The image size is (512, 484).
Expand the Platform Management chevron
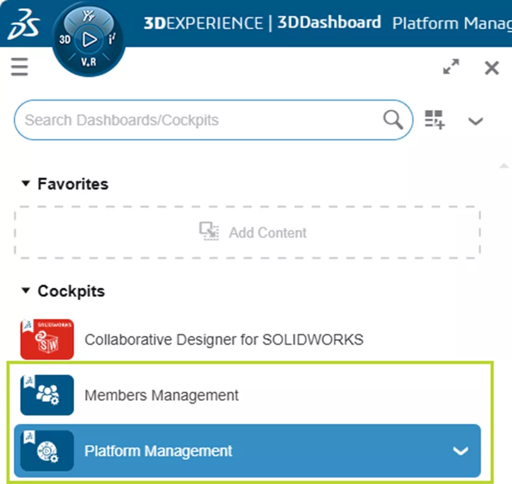461,451
